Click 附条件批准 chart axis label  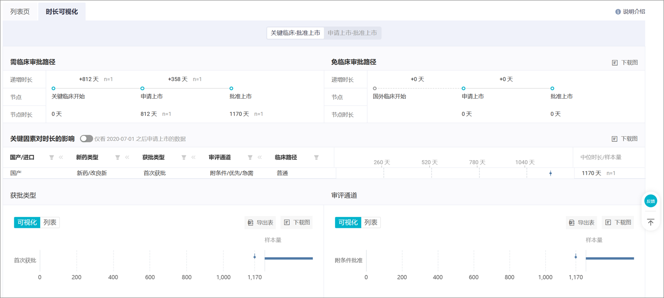click(x=349, y=260)
